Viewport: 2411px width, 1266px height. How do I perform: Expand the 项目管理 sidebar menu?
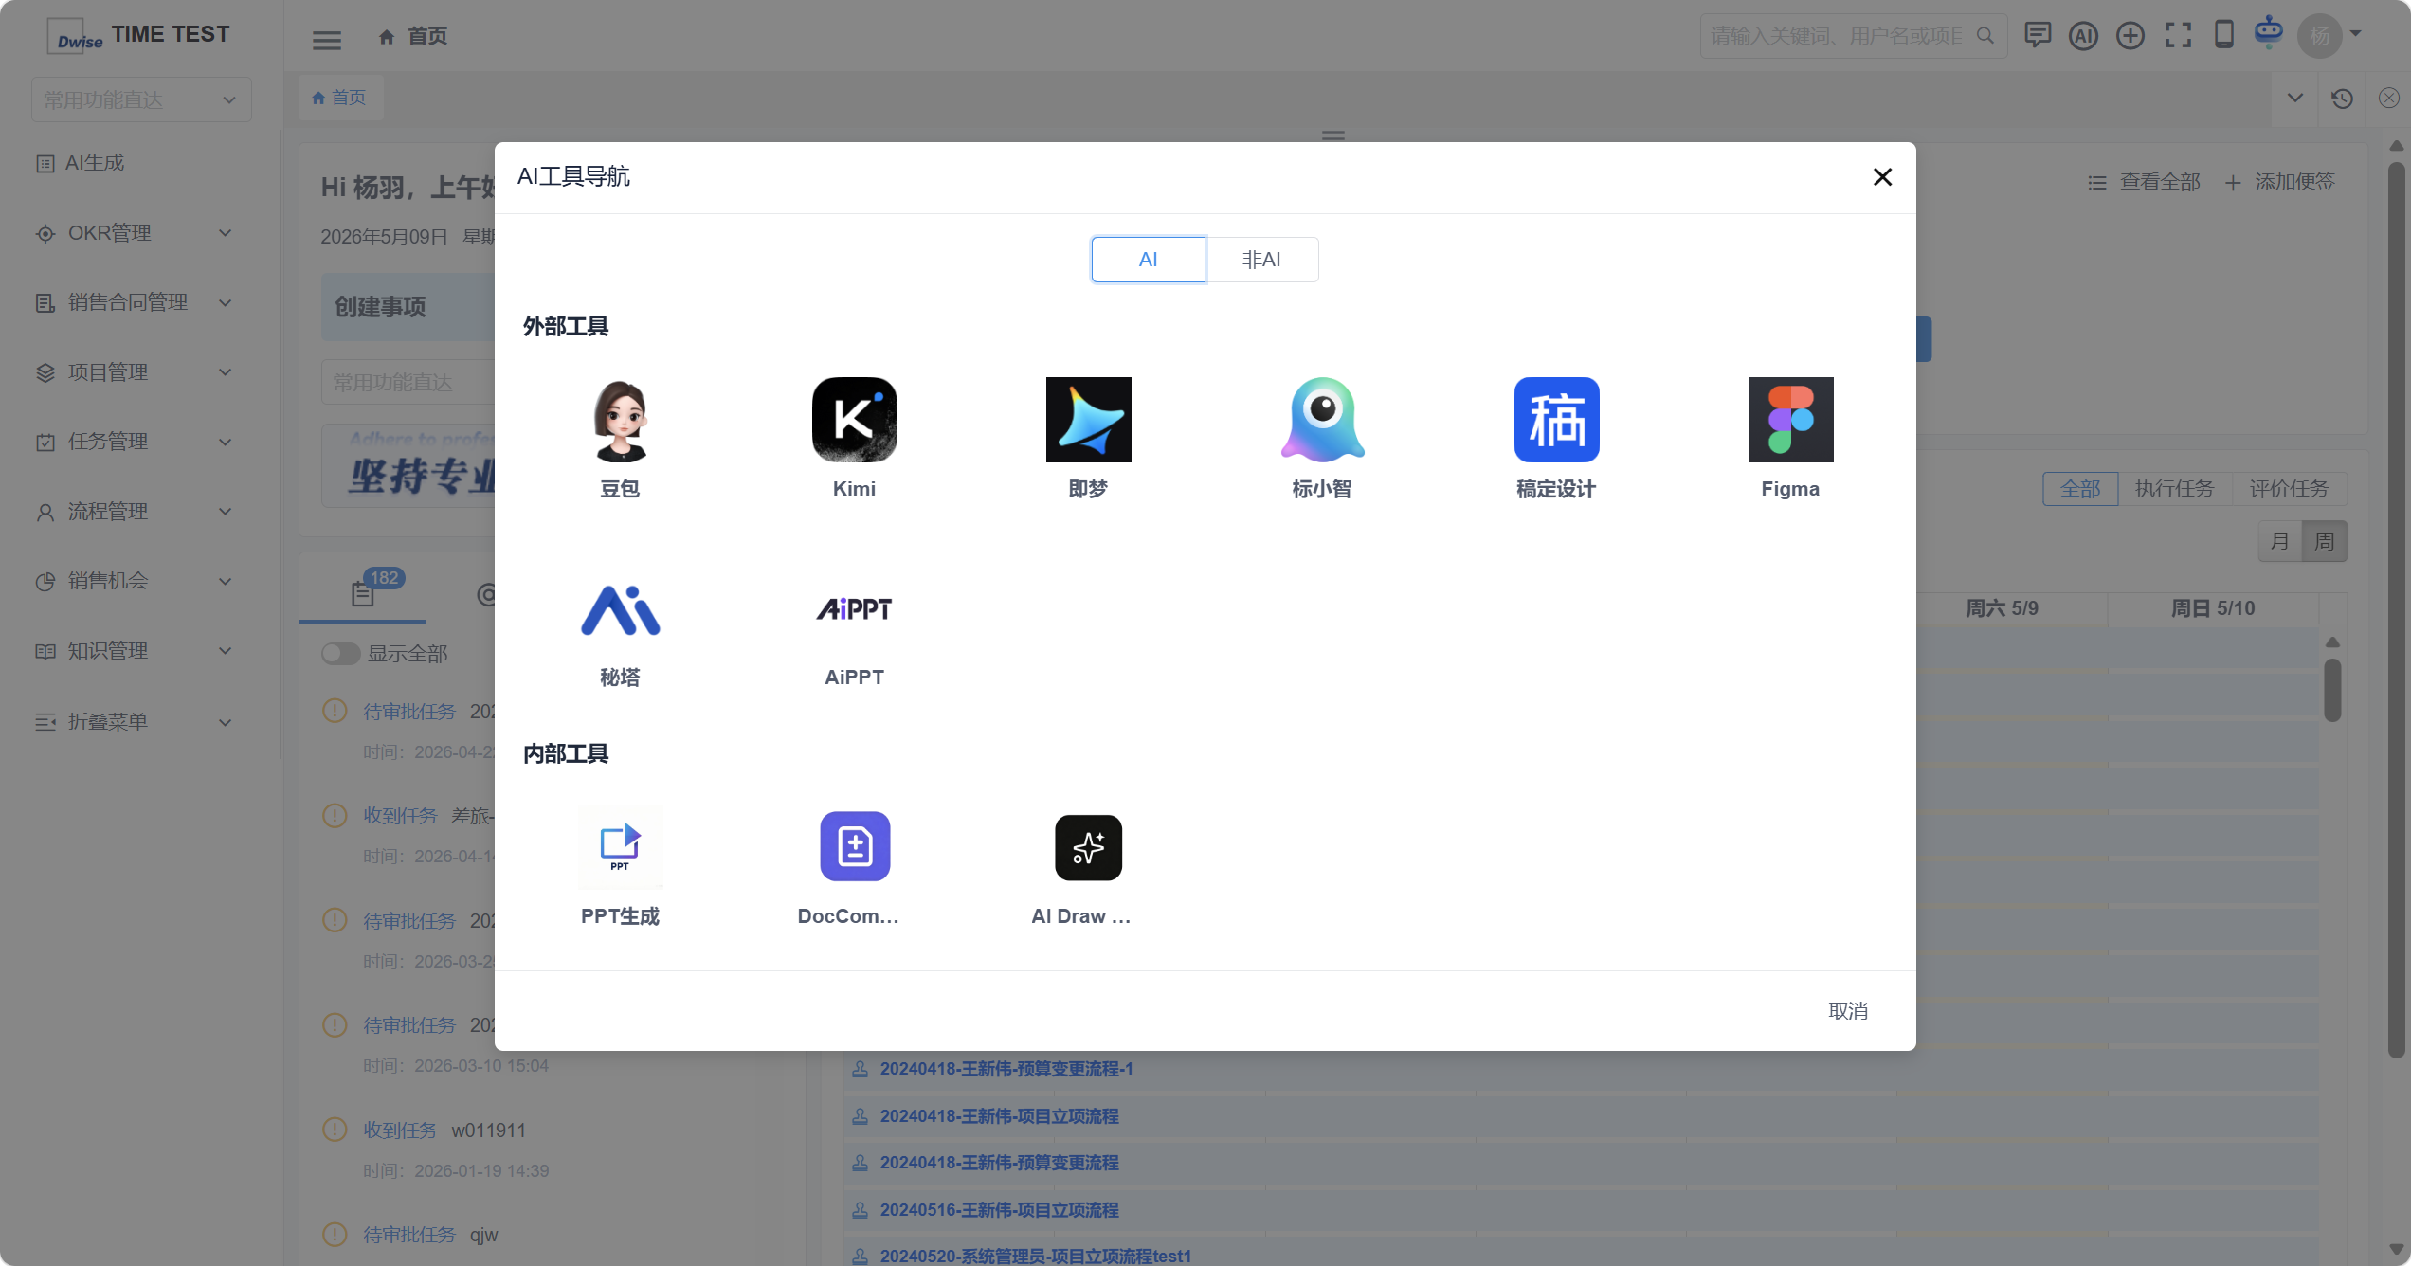(133, 372)
